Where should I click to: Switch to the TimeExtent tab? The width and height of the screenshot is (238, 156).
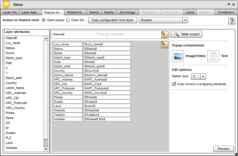pos(226,12)
